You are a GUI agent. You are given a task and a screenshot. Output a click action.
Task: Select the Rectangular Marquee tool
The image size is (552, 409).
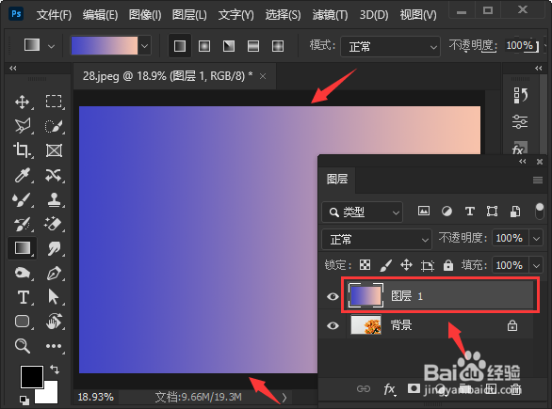click(54, 102)
